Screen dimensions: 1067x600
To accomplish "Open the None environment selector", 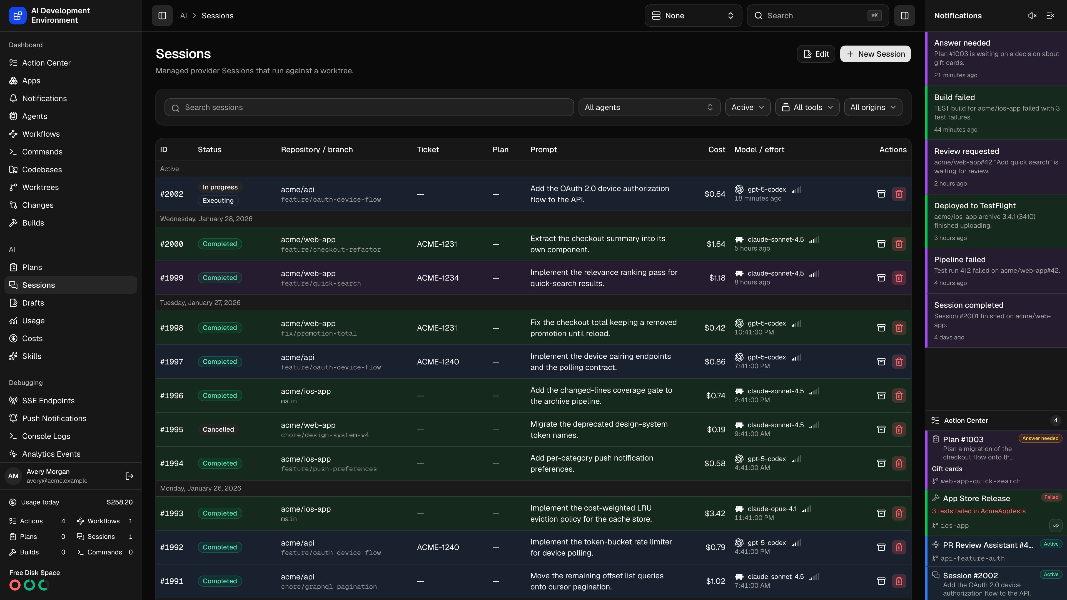I will [693, 16].
